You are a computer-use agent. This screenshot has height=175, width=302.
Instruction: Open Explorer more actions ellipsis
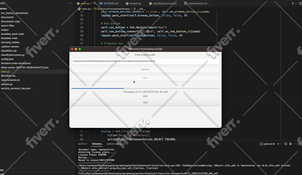[x=70, y=3]
